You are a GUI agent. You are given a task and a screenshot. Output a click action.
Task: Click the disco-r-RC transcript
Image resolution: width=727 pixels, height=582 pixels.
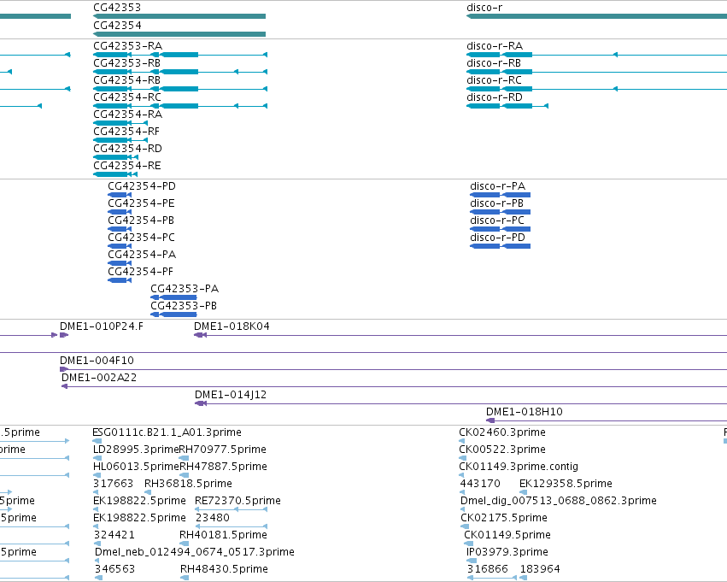point(596,89)
